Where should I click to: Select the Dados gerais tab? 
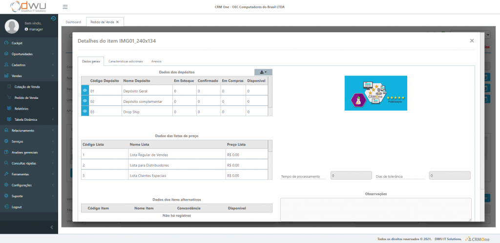(x=91, y=61)
